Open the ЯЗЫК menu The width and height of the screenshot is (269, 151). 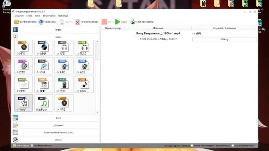point(37,16)
